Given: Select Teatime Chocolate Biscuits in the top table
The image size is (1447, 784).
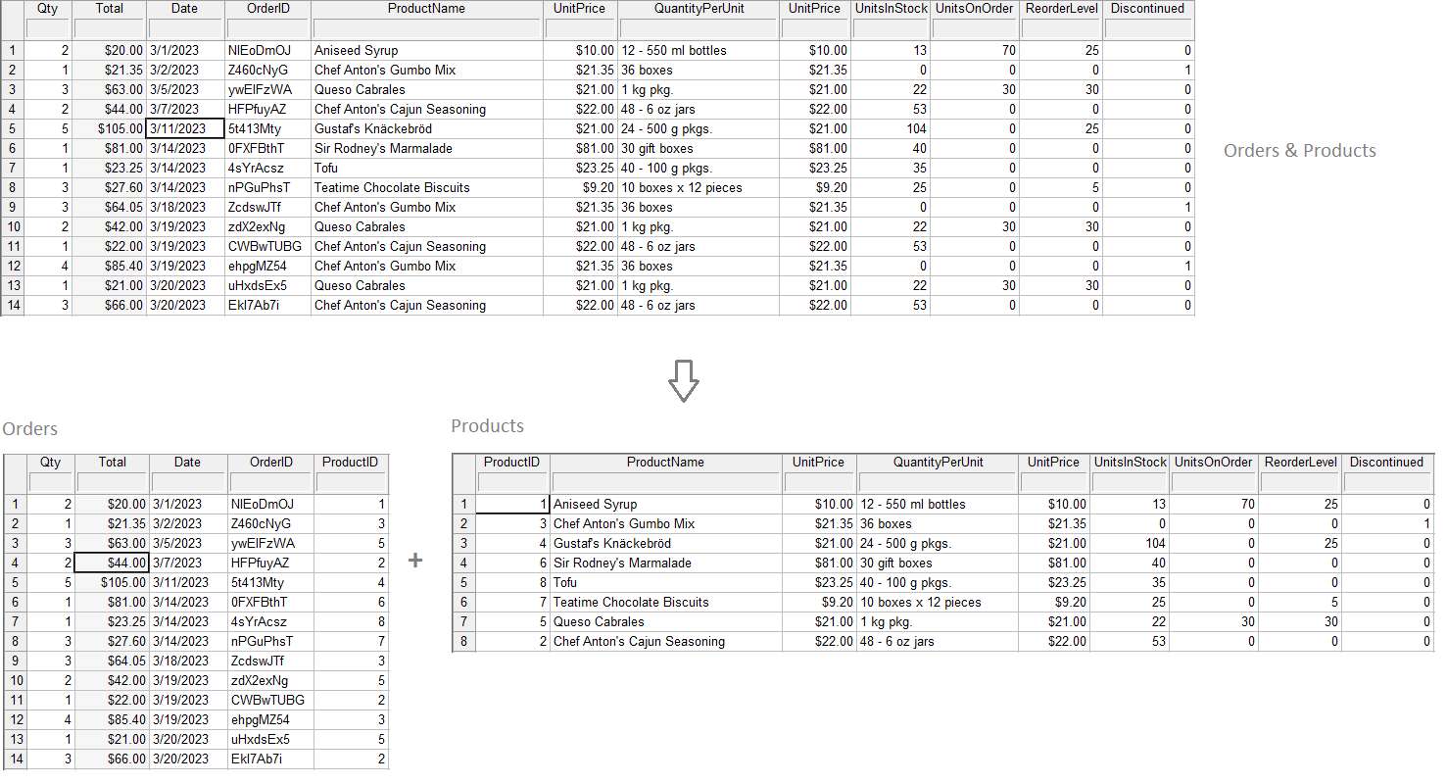Looking at the screenshot, I should (x=426, y=187).
